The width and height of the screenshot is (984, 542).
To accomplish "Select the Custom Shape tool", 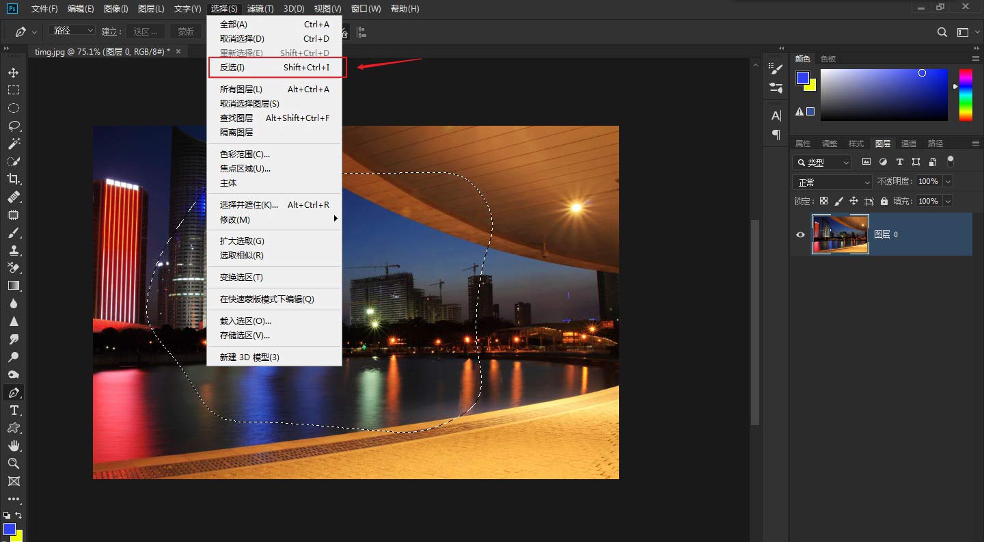I will 13,428.
